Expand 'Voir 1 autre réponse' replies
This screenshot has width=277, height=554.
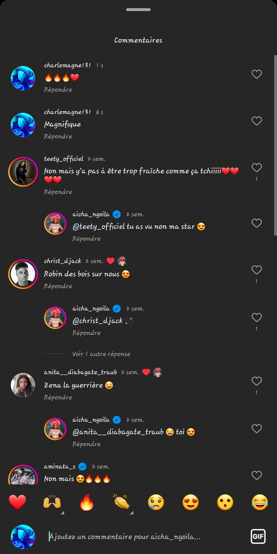(101, 354)
